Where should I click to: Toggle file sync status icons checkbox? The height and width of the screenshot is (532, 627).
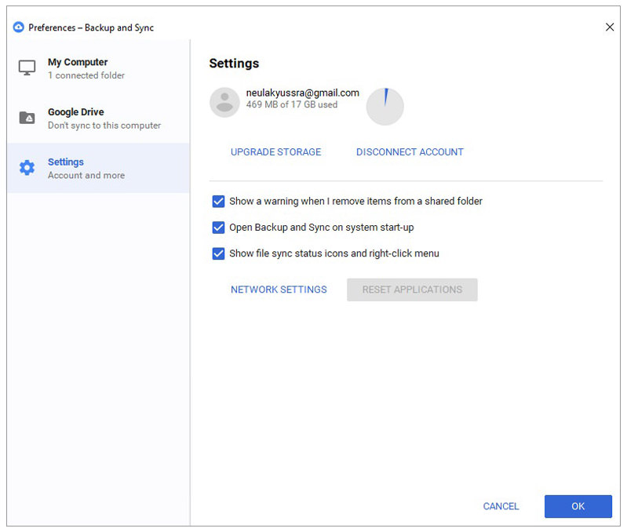click(218, 253)
